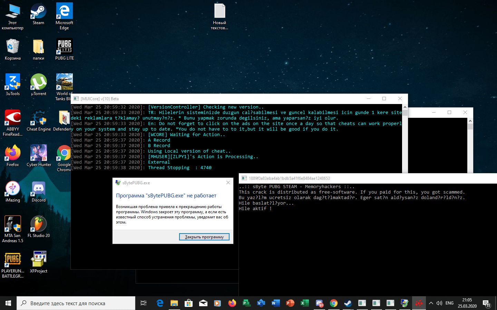Open Microsoft Project in the taskbar
Viewport: 497px width, 310px height.
tap(246, 303)
